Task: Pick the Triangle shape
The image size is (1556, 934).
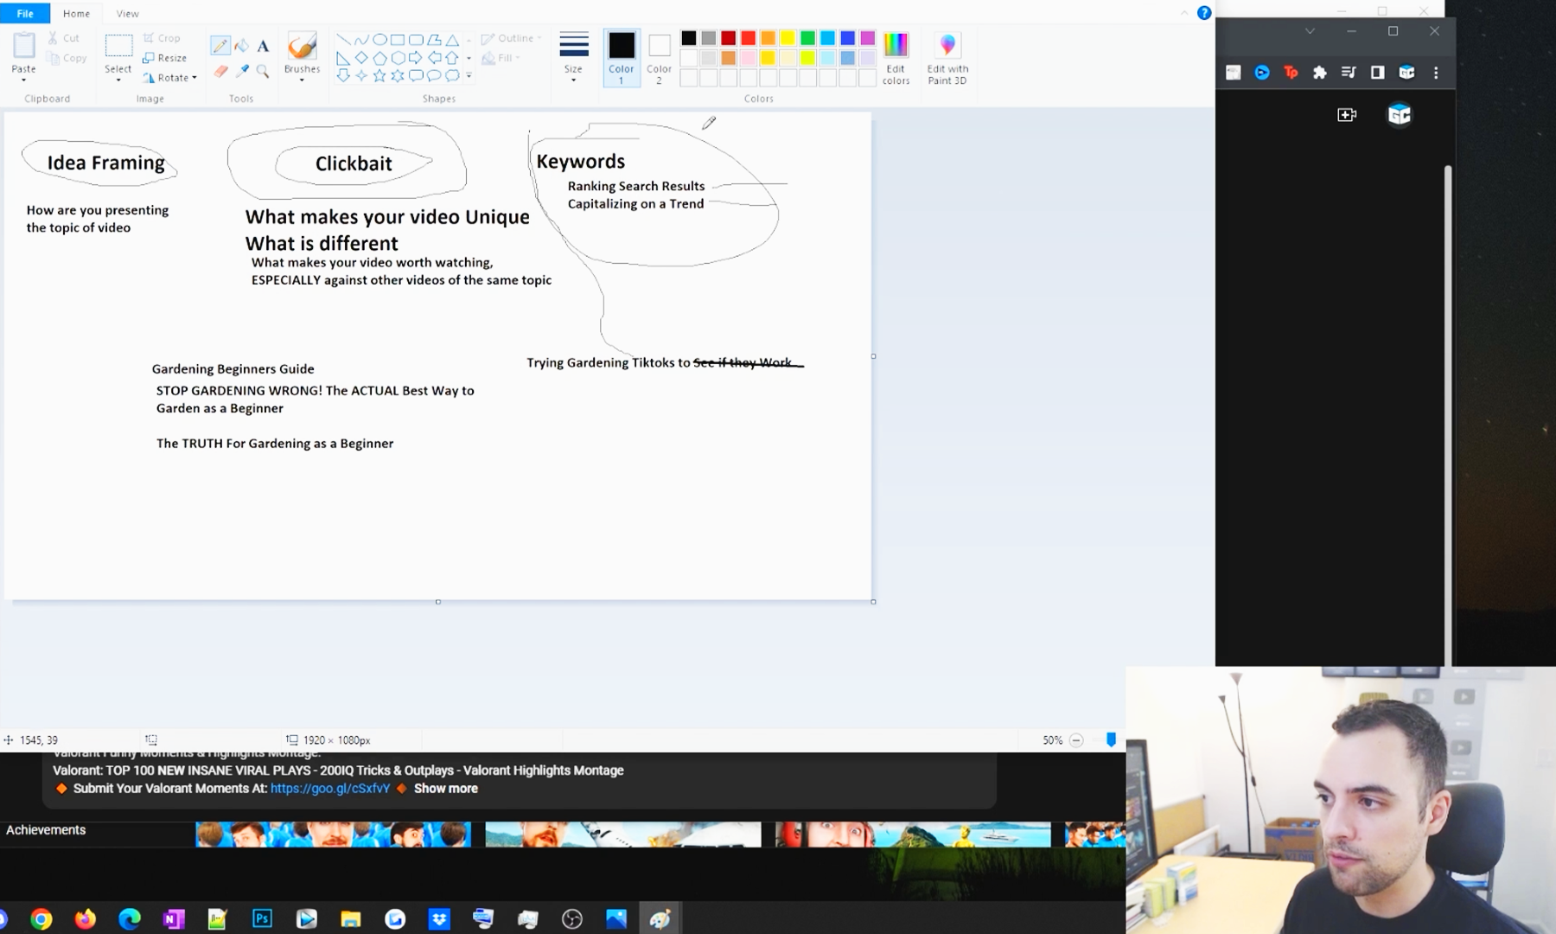Action: click(452, 39)
